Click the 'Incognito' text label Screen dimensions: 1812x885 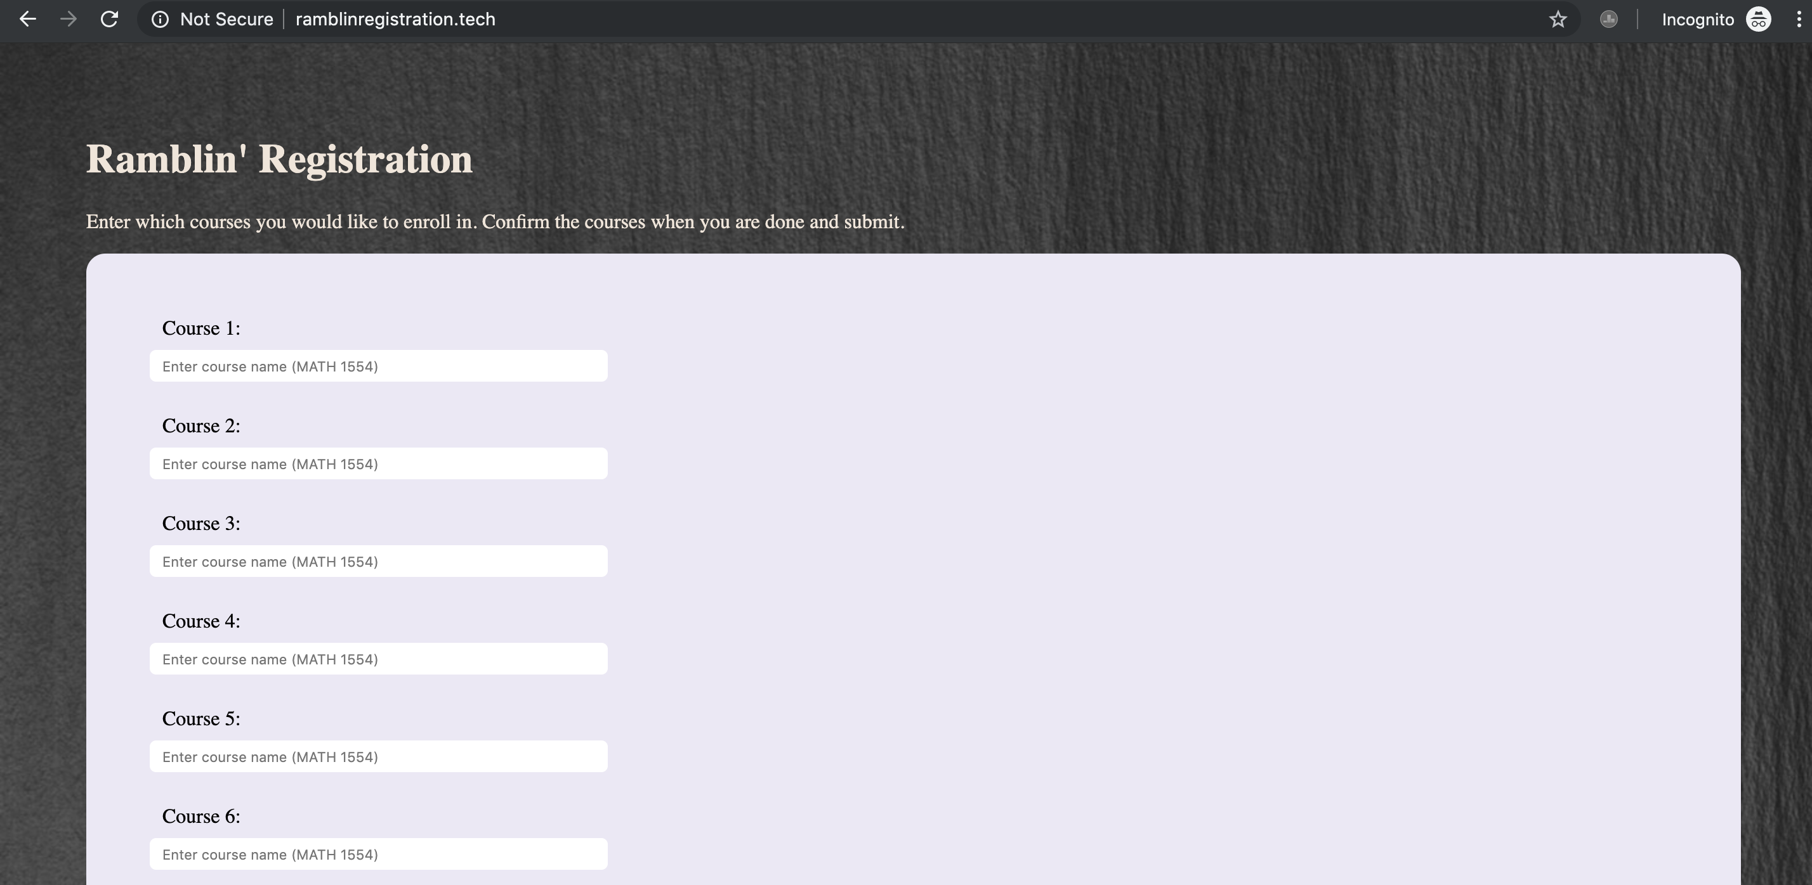tap(1697, 19)
